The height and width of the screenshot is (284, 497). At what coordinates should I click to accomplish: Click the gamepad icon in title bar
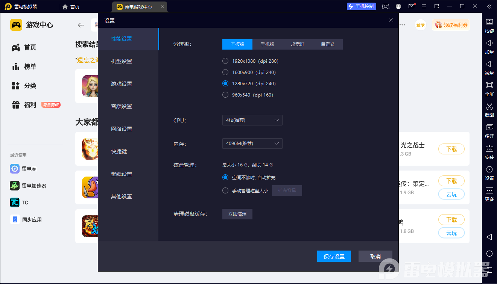[386, 6]
